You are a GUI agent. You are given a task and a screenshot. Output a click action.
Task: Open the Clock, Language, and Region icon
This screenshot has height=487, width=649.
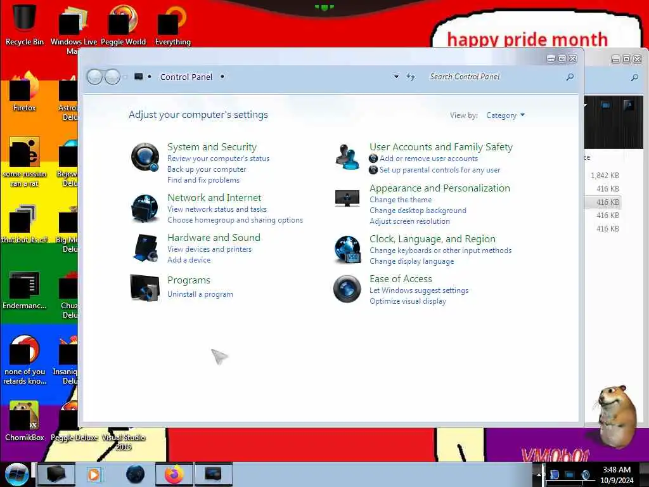coord(347,249)
